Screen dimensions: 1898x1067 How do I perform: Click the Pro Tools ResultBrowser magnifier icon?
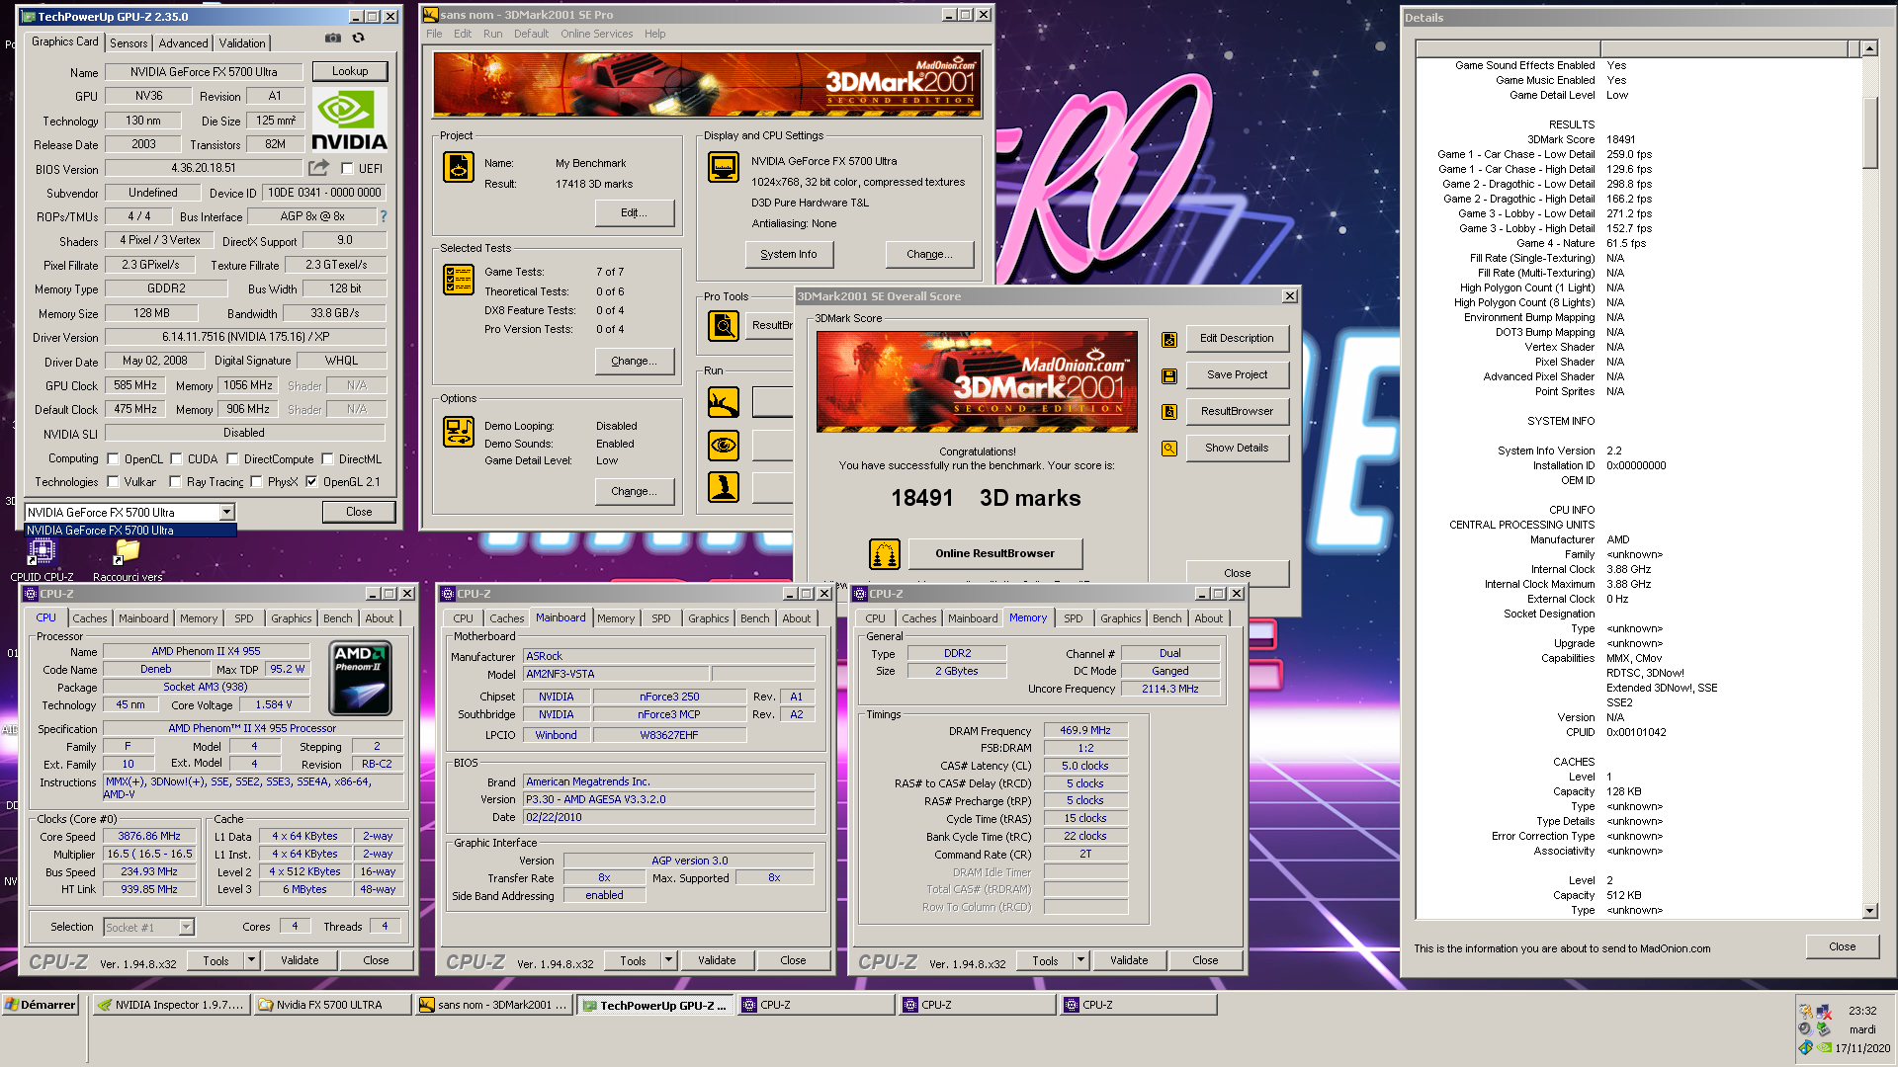(x=724, y=325)
